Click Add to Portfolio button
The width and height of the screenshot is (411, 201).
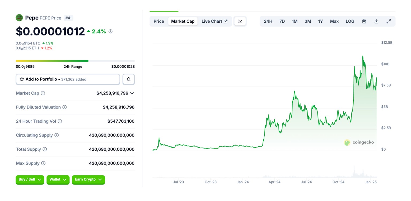pyautogui.click(x=68, y=79)
